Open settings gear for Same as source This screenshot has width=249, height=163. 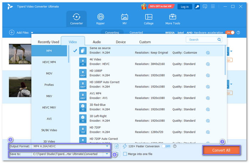(x=208, y=53)
